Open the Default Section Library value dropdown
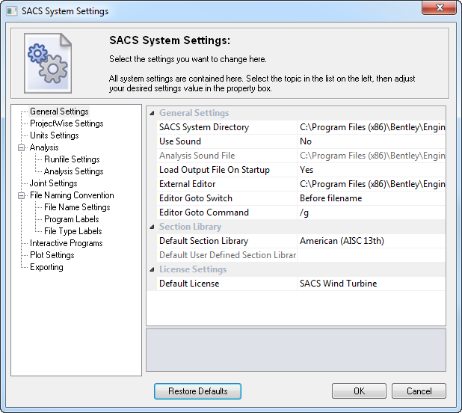The image size is (462, 413). click(371, 241)
